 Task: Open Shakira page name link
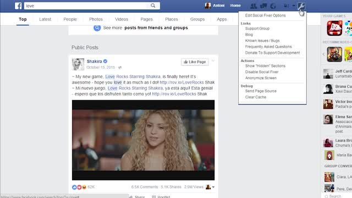(x=94, y=61)
